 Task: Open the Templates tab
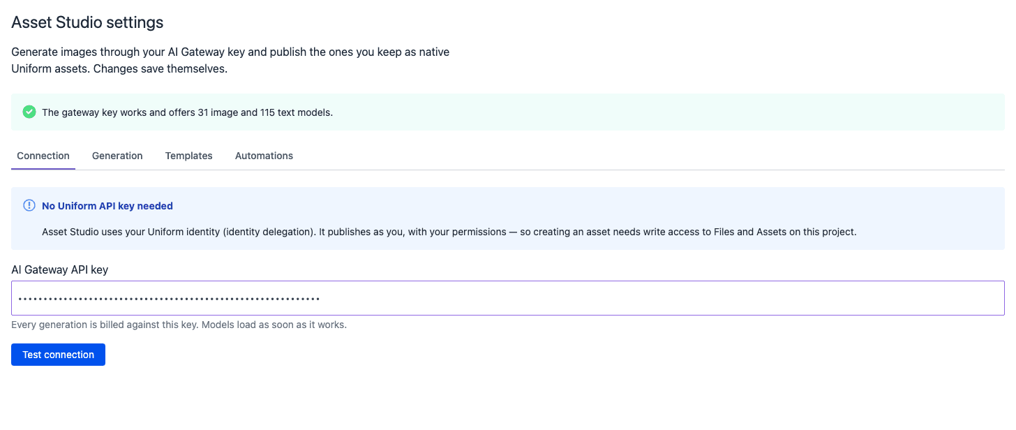[x=189, y=156]
